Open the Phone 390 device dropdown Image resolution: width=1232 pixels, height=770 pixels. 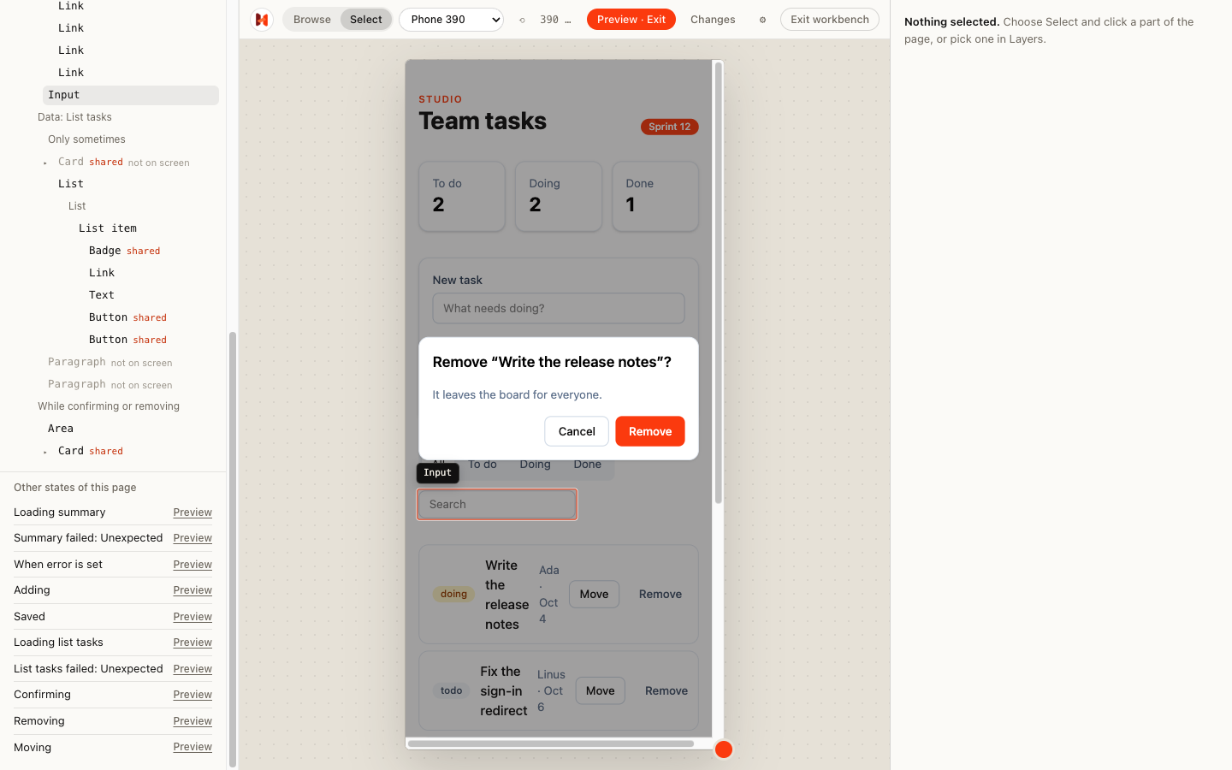pos(451,20)
